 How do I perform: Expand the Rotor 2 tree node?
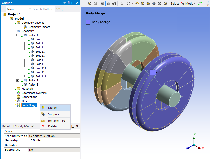pyautogui.click(x=18, y=80)
